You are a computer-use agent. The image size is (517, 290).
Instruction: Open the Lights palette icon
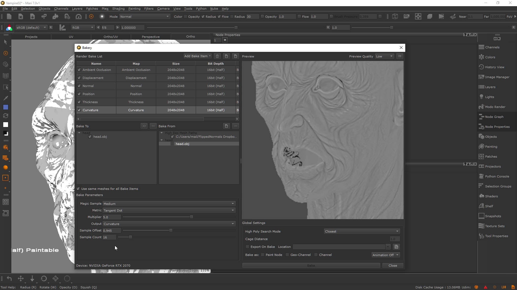coord(481,97)
